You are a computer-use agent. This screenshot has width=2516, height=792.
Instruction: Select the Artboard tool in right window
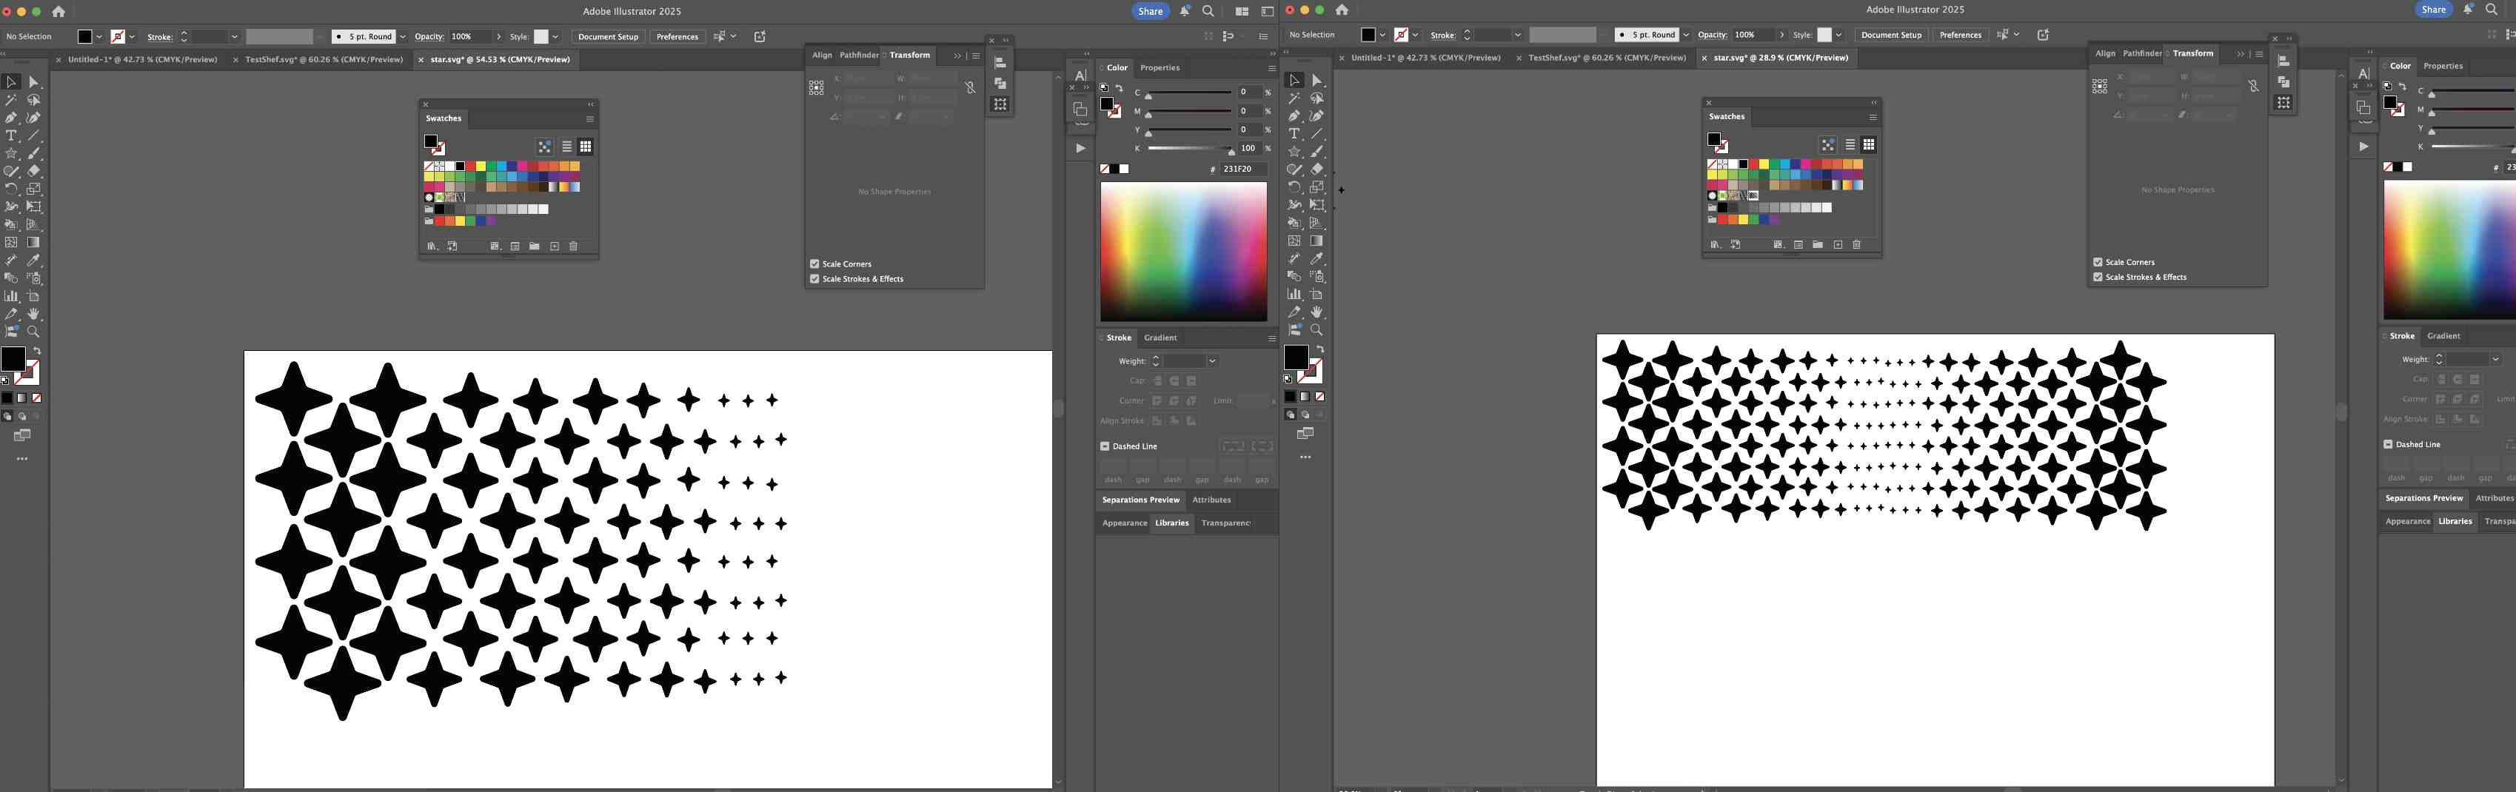(x=1316, y=294)
